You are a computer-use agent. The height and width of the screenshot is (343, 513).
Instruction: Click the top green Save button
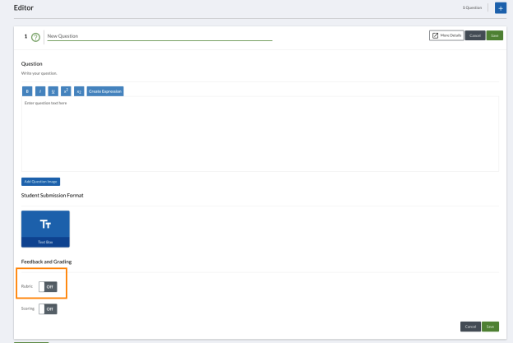click(x=495, y=35)
